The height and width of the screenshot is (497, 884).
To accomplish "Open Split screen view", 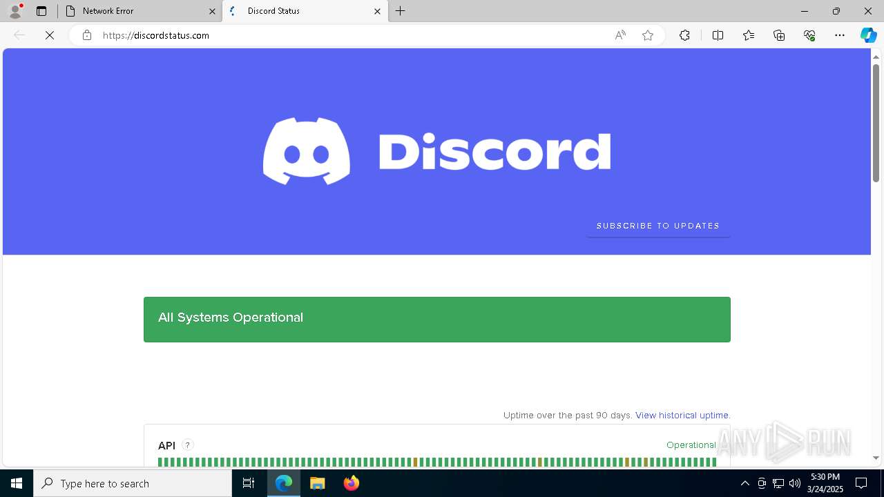I will click(718, 35).
